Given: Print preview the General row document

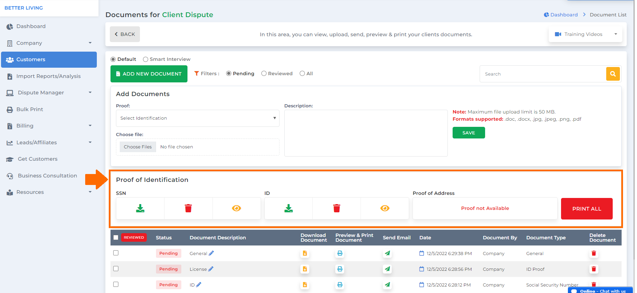Looking at the screenshot, I should point(340,253).
